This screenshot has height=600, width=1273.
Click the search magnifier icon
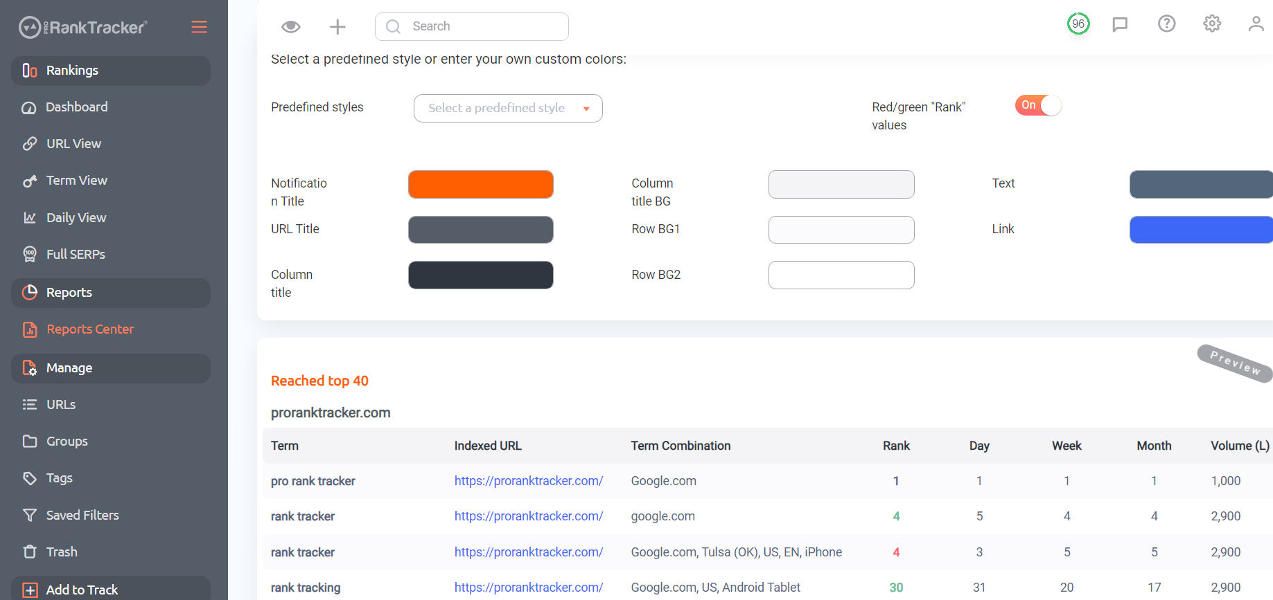(x=393, y=27)
